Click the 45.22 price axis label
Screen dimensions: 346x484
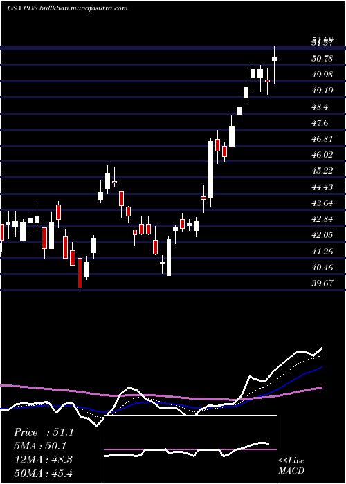click(x=322, y=171)
